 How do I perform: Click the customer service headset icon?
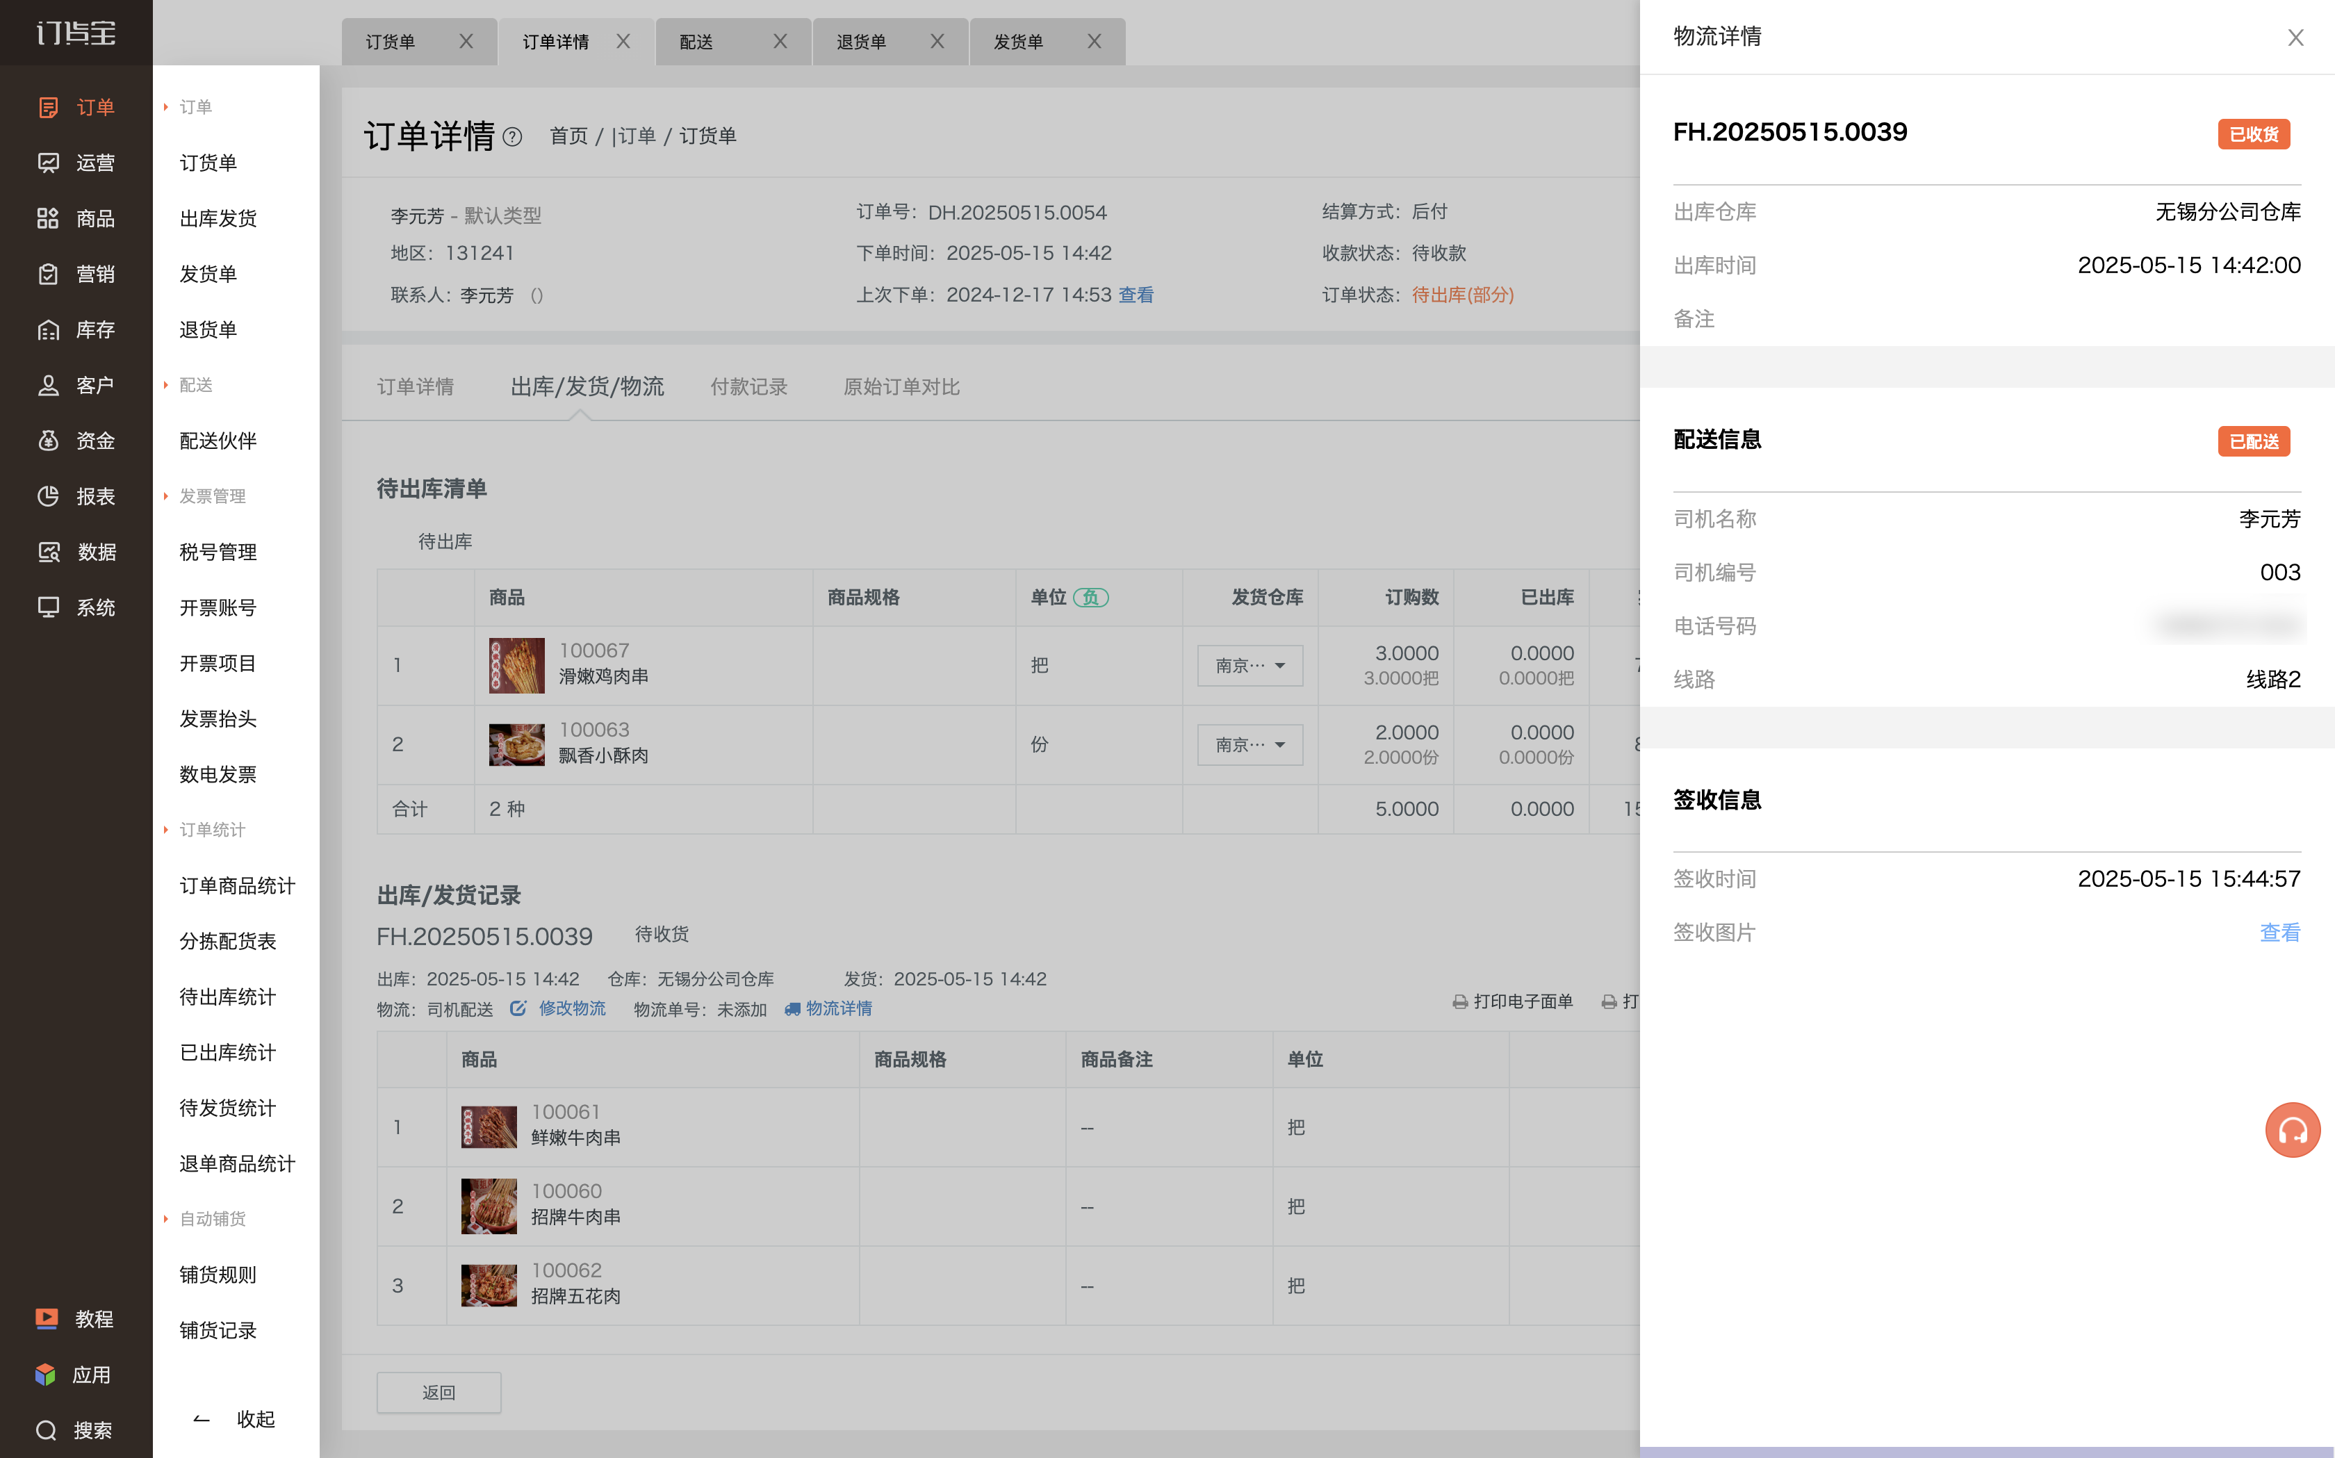2292,1129
